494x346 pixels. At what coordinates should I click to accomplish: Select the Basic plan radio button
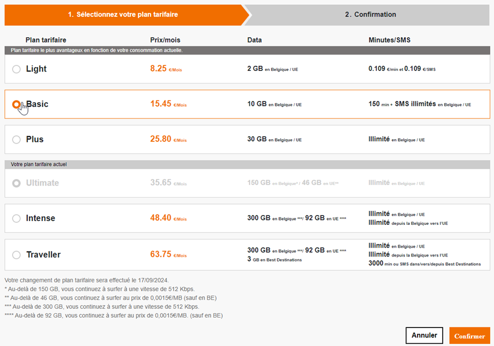click(16, 105)
